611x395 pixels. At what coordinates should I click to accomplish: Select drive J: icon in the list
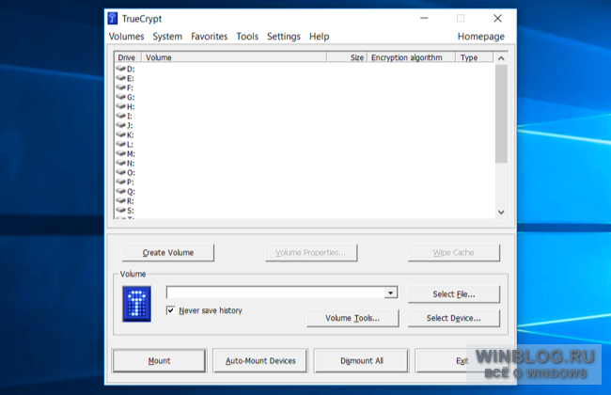pyautogui.click(x=121, y=125)
